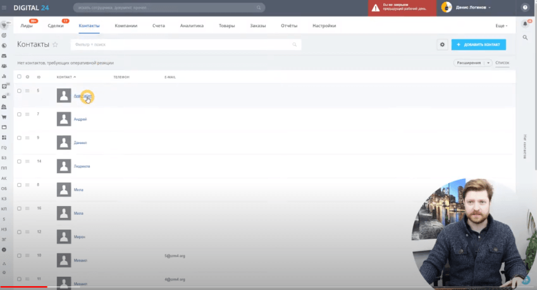Open table column settings gear in header
The image size is (537, 290).
(27, 77)
